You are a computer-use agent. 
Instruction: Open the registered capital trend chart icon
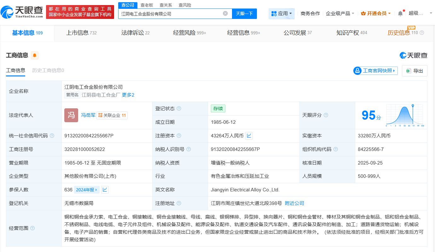click(x=249, y=136)
